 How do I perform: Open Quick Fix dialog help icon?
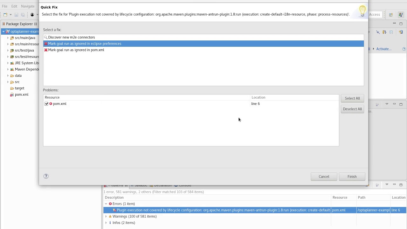(46, 176)
